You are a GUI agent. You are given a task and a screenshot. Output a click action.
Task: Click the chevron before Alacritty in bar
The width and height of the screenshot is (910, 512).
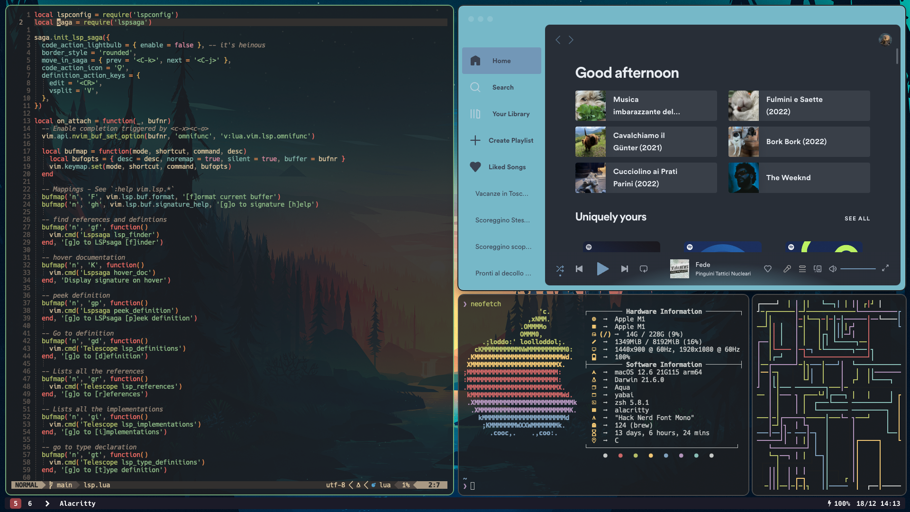(x=47, y=503)
